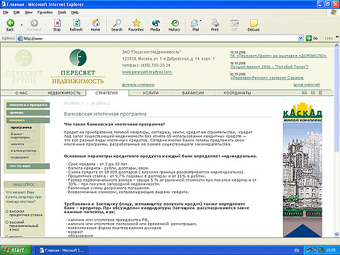Refresh the page with Refresh icon
This screenshot has width=340, height=255.
pyautogui.click(x=76, y=25)
